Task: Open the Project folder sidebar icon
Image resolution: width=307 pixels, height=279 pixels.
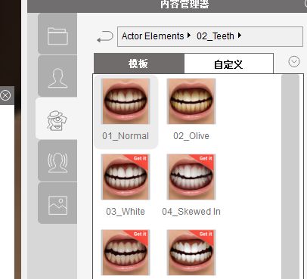Action: 57,34
